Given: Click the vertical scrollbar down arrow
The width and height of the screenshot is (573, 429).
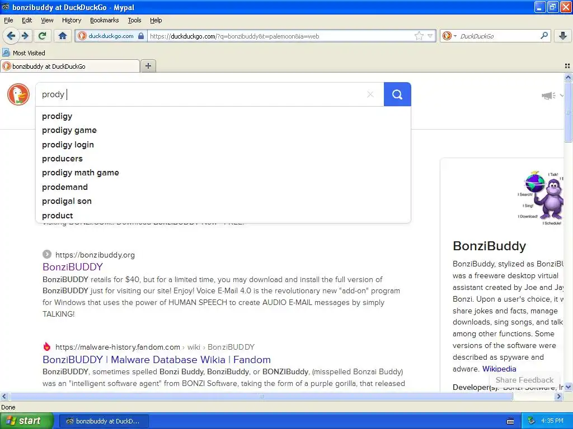Looking at the screenshot, I should pyautogui.click(x=568, y=387).
